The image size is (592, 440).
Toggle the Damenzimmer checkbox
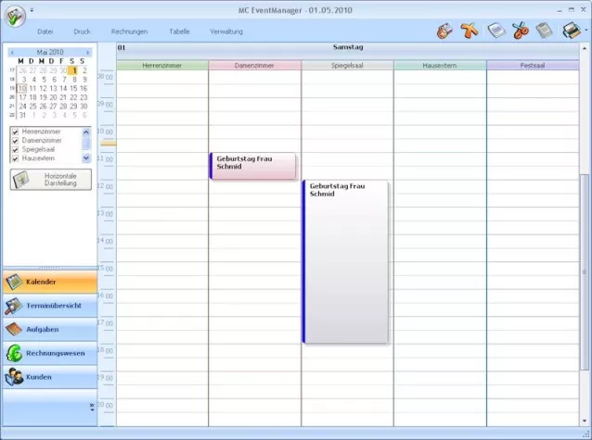pyautogui.click(x=15, y=141)
